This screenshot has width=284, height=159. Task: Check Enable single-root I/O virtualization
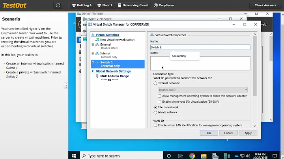pyautogui.click(x=159, y=102)
